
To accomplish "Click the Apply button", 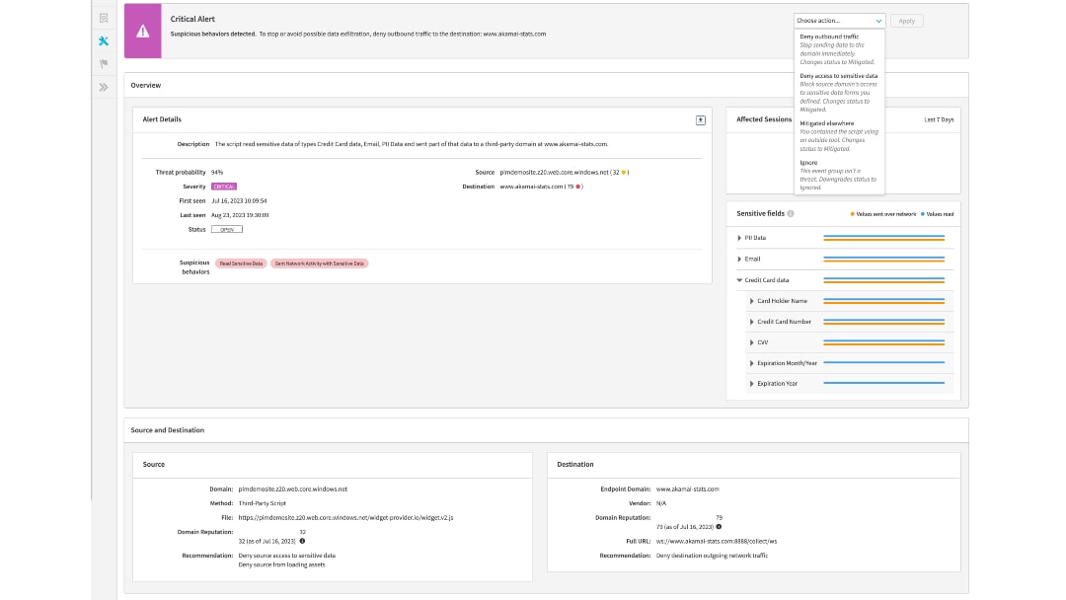I will coord(907,20).
